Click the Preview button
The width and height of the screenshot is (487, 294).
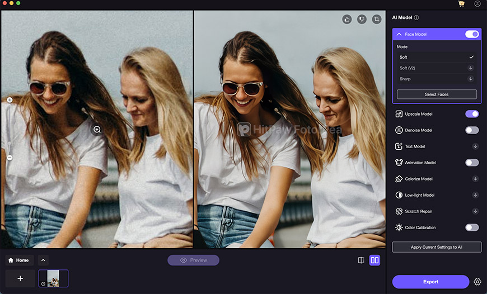194,260
